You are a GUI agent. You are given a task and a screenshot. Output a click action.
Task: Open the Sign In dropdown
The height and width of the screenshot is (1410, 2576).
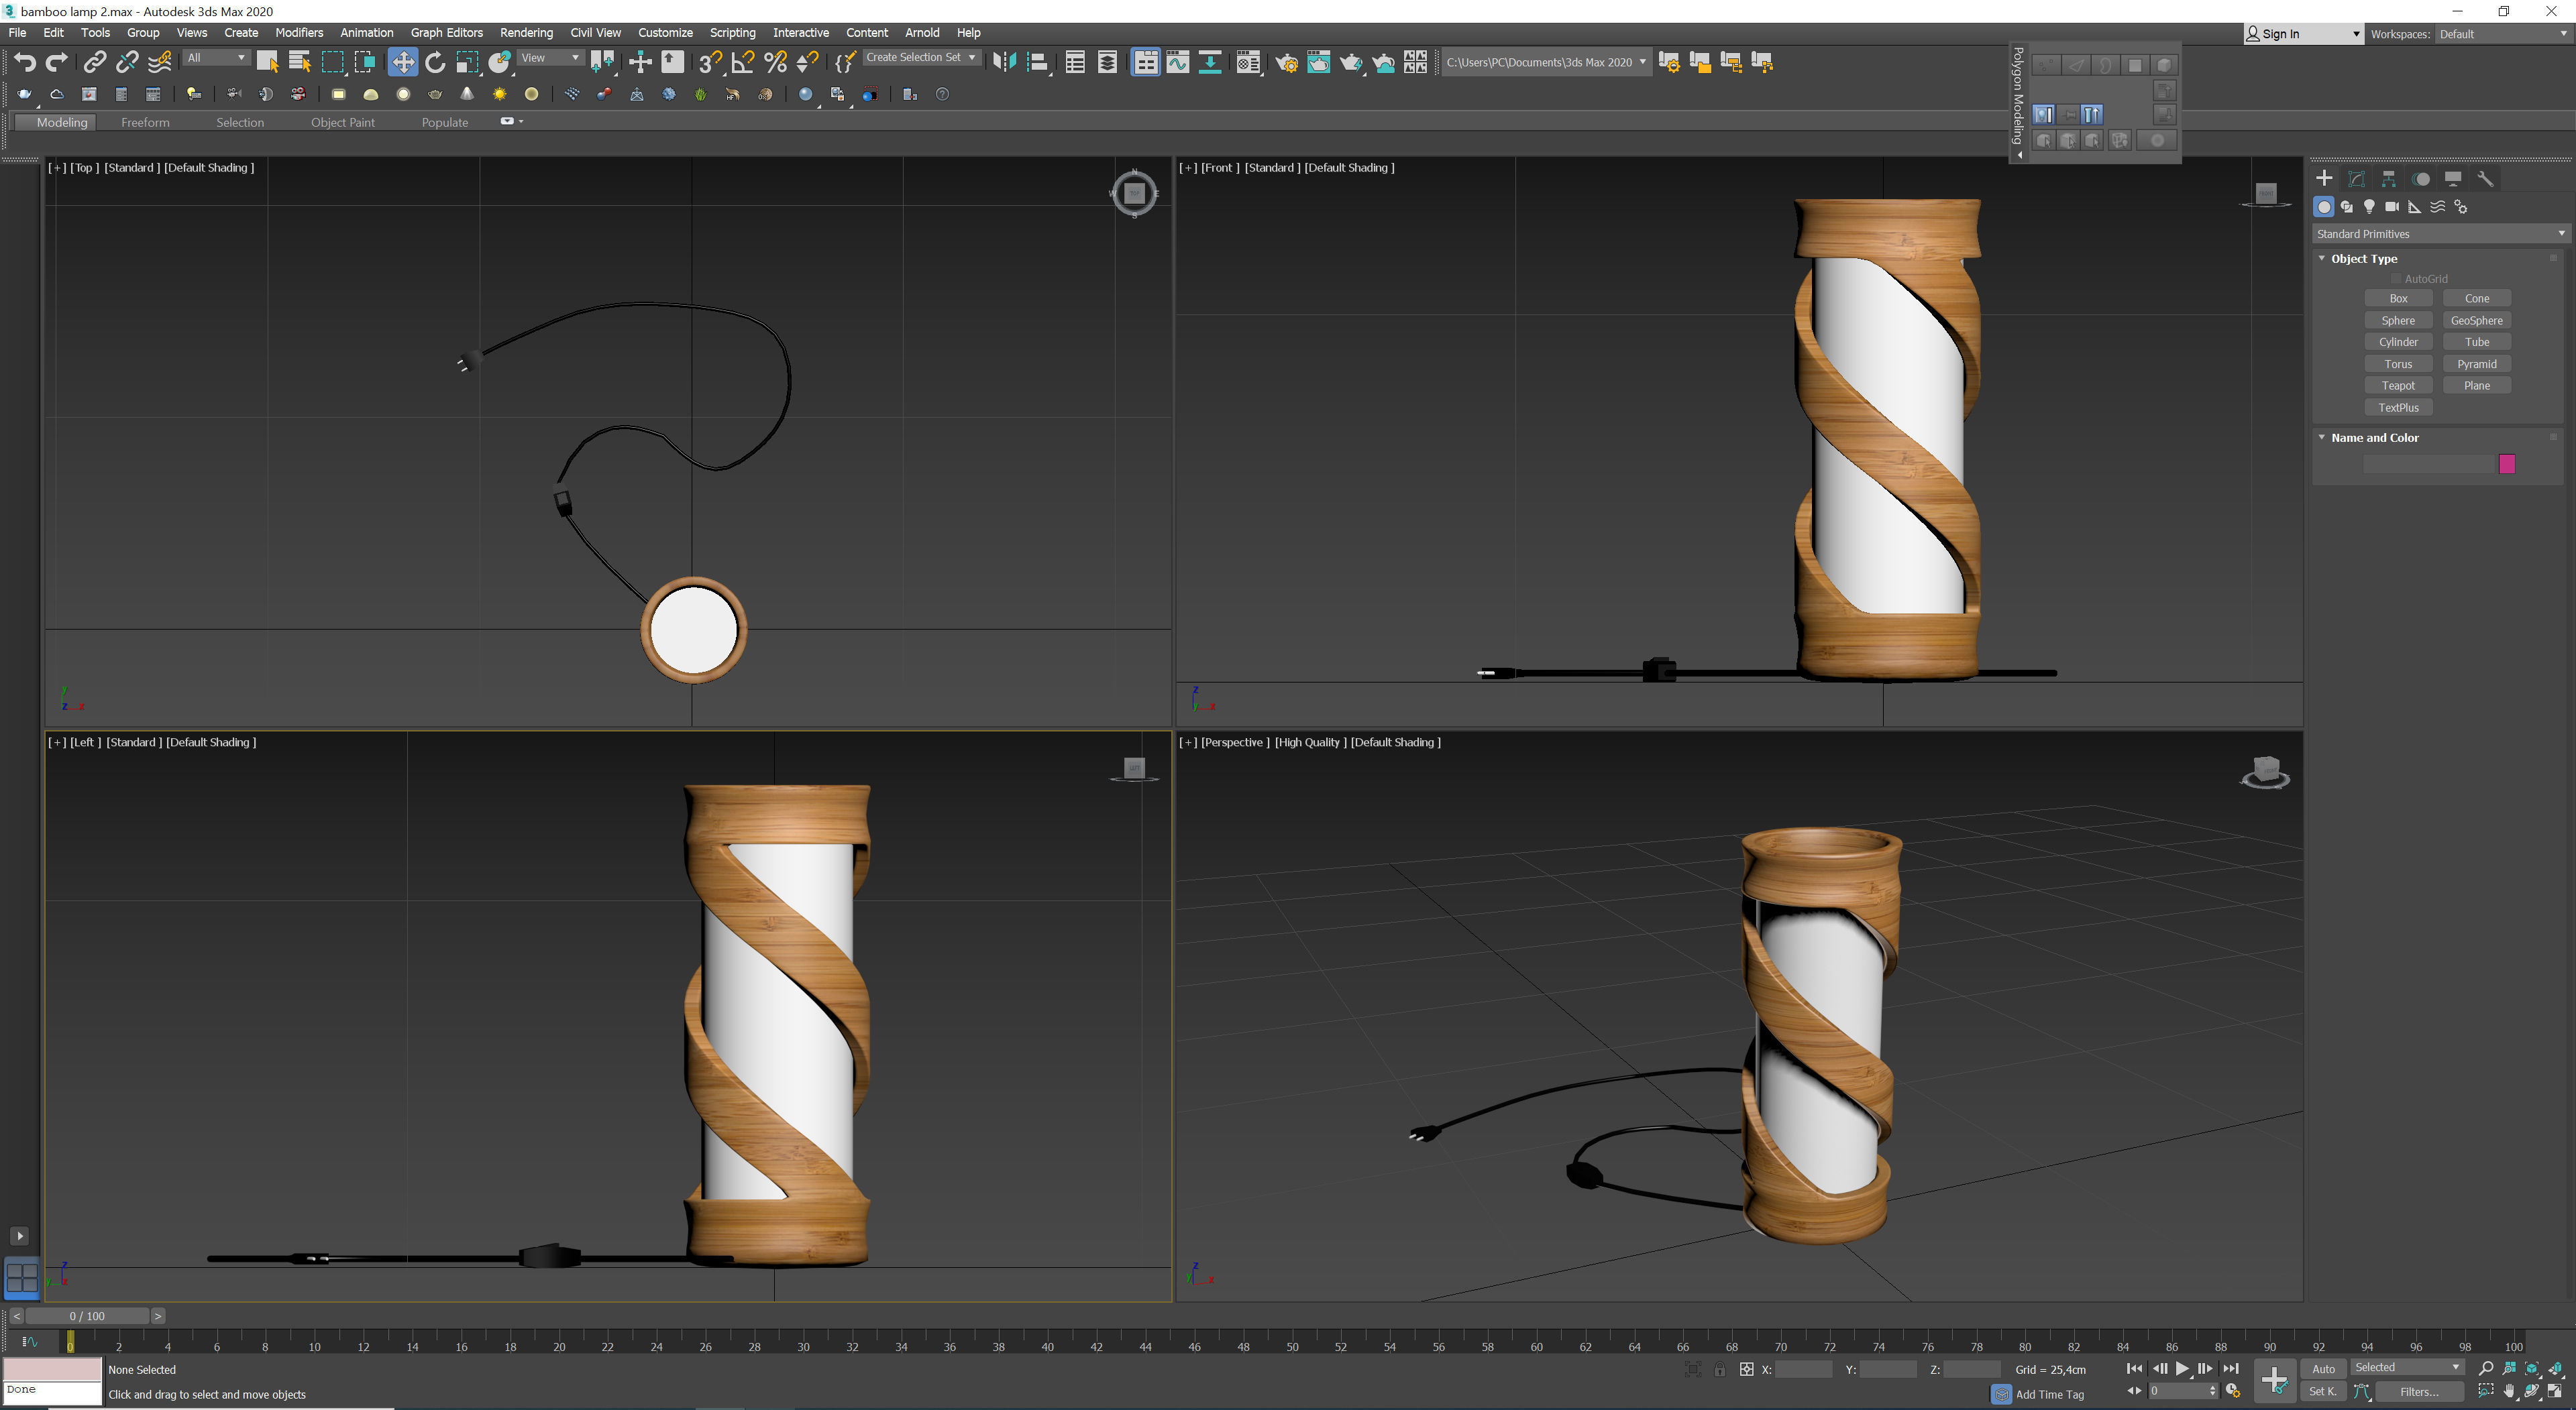coord(2304,34)
